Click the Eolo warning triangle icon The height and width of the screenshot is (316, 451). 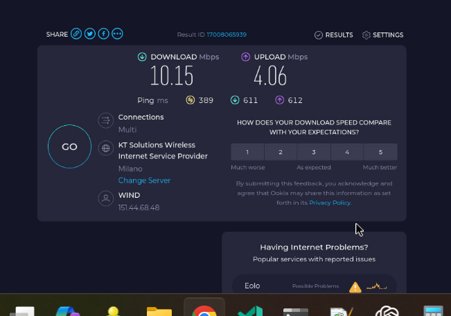(355, 287)
